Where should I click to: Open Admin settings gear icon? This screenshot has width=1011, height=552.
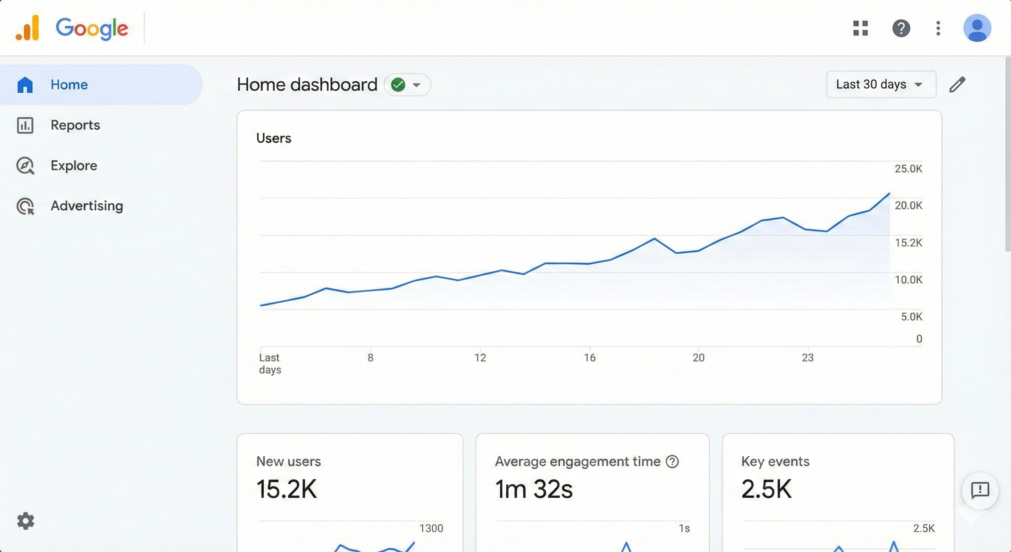[25, 521]
